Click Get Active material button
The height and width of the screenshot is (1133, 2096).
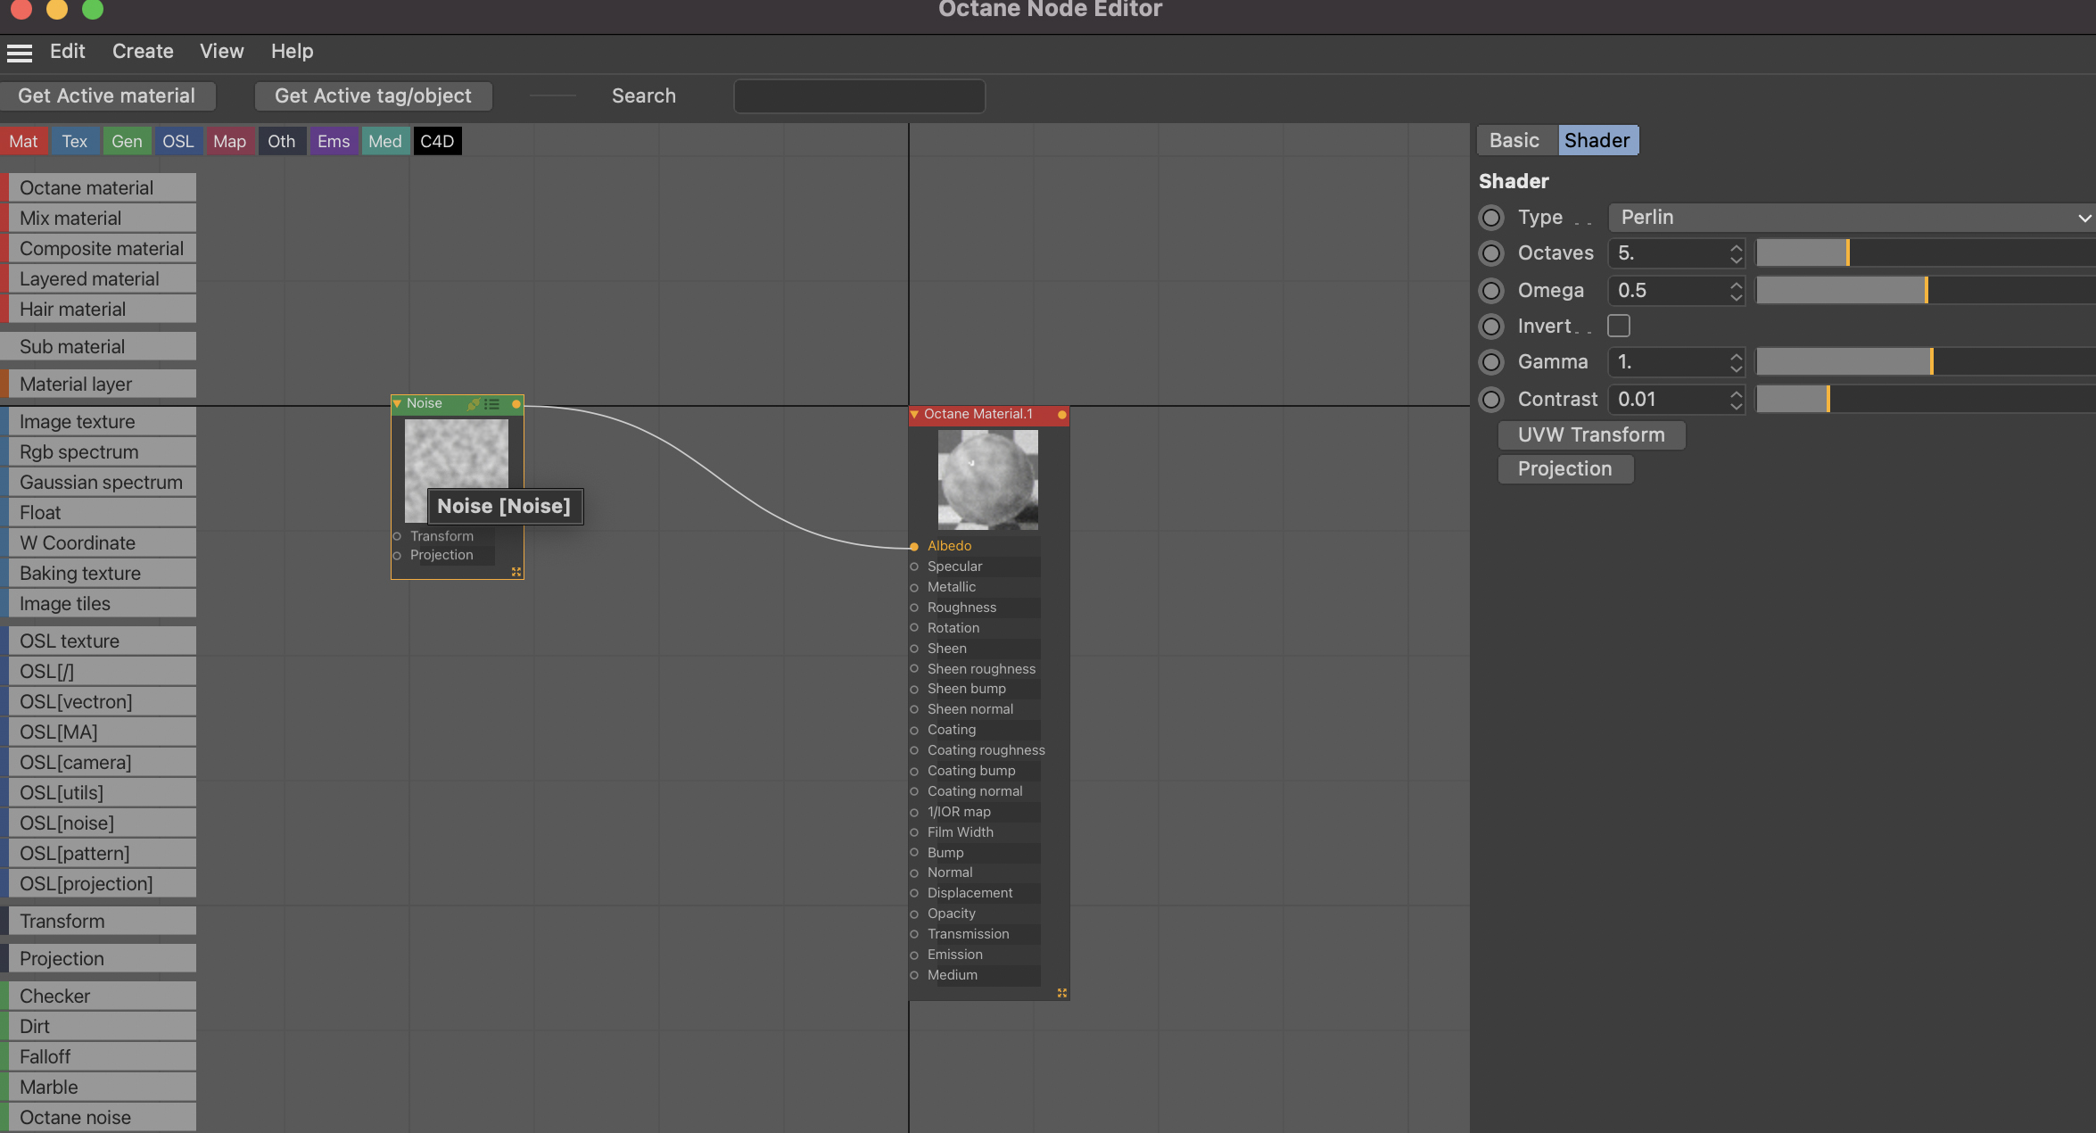point(107,96)
